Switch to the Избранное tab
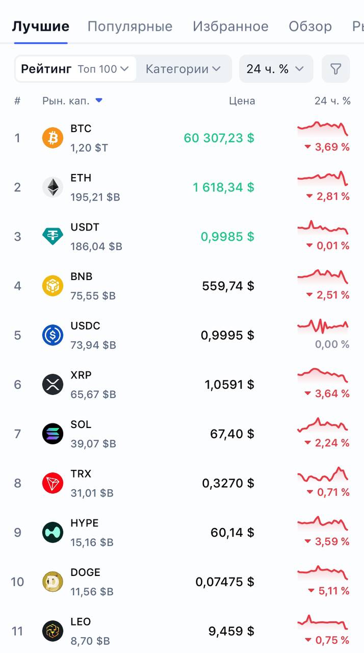This screenshot has width=364, height=653. 230,26
